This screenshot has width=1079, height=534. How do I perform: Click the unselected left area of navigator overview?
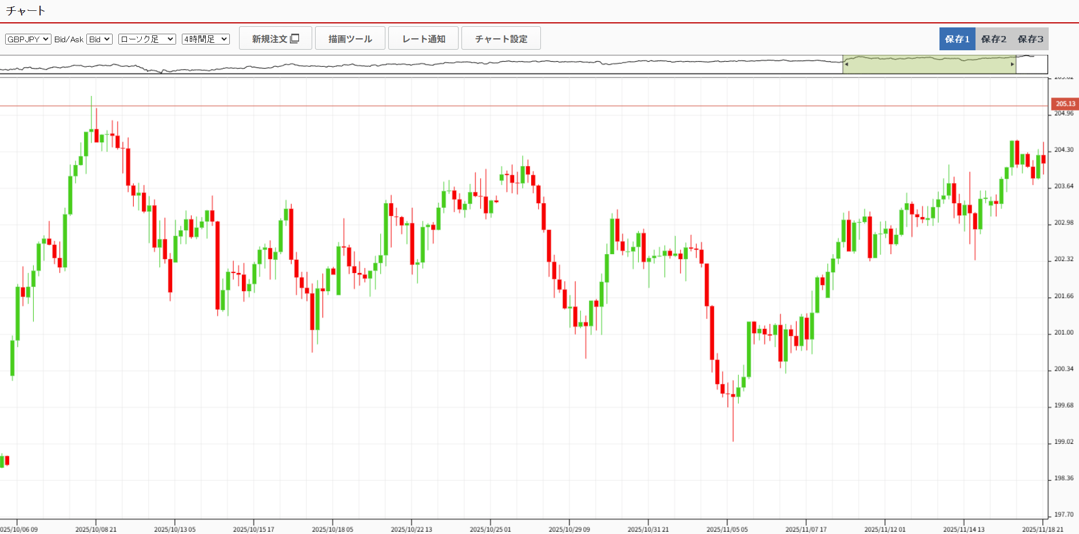click(x=400, y=65)
